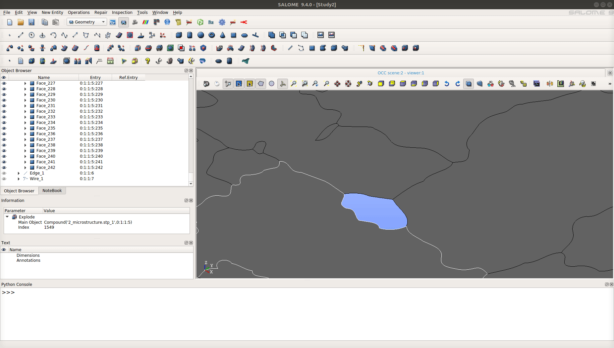Viewport: 614px width, 348px height.
Task: Switch to the Object Browser tab
Action: (19, 191)
